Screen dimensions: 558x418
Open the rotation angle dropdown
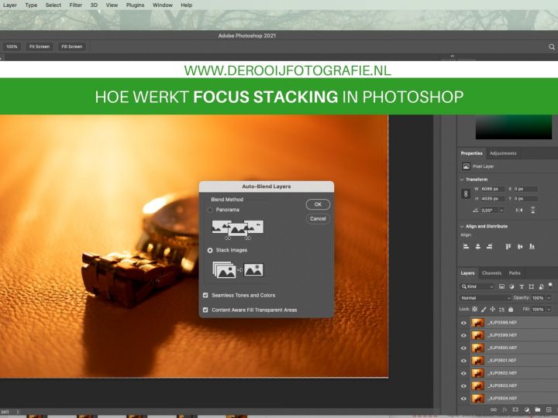pyautogui.click(x=501, y=210)
